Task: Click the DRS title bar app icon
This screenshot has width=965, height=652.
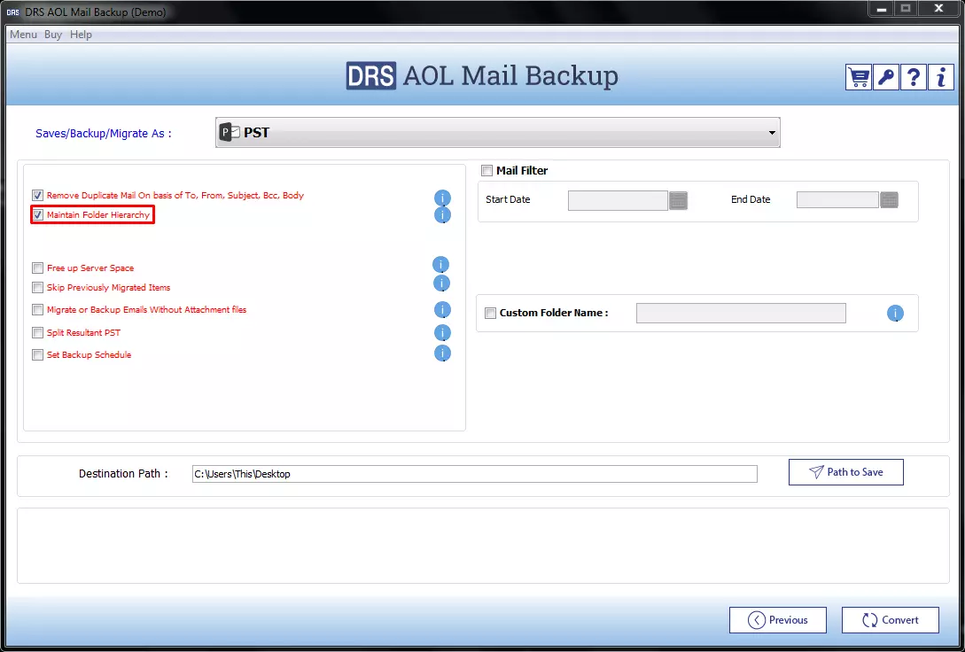Action: coord(13,12)
